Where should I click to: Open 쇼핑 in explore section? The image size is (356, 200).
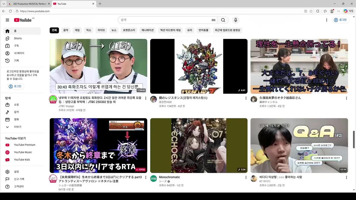click(22, 105)
